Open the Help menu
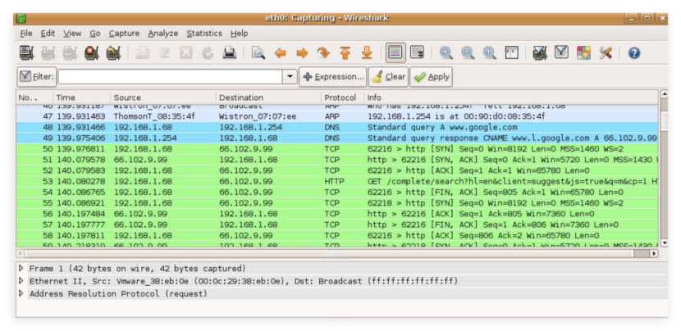Image resolution: width=681 pixels, height=331 pixels. click(x=239, y=34)
